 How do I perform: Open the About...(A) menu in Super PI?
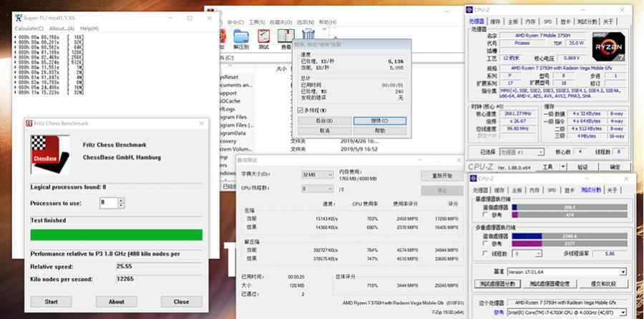[x=62, y=29]
